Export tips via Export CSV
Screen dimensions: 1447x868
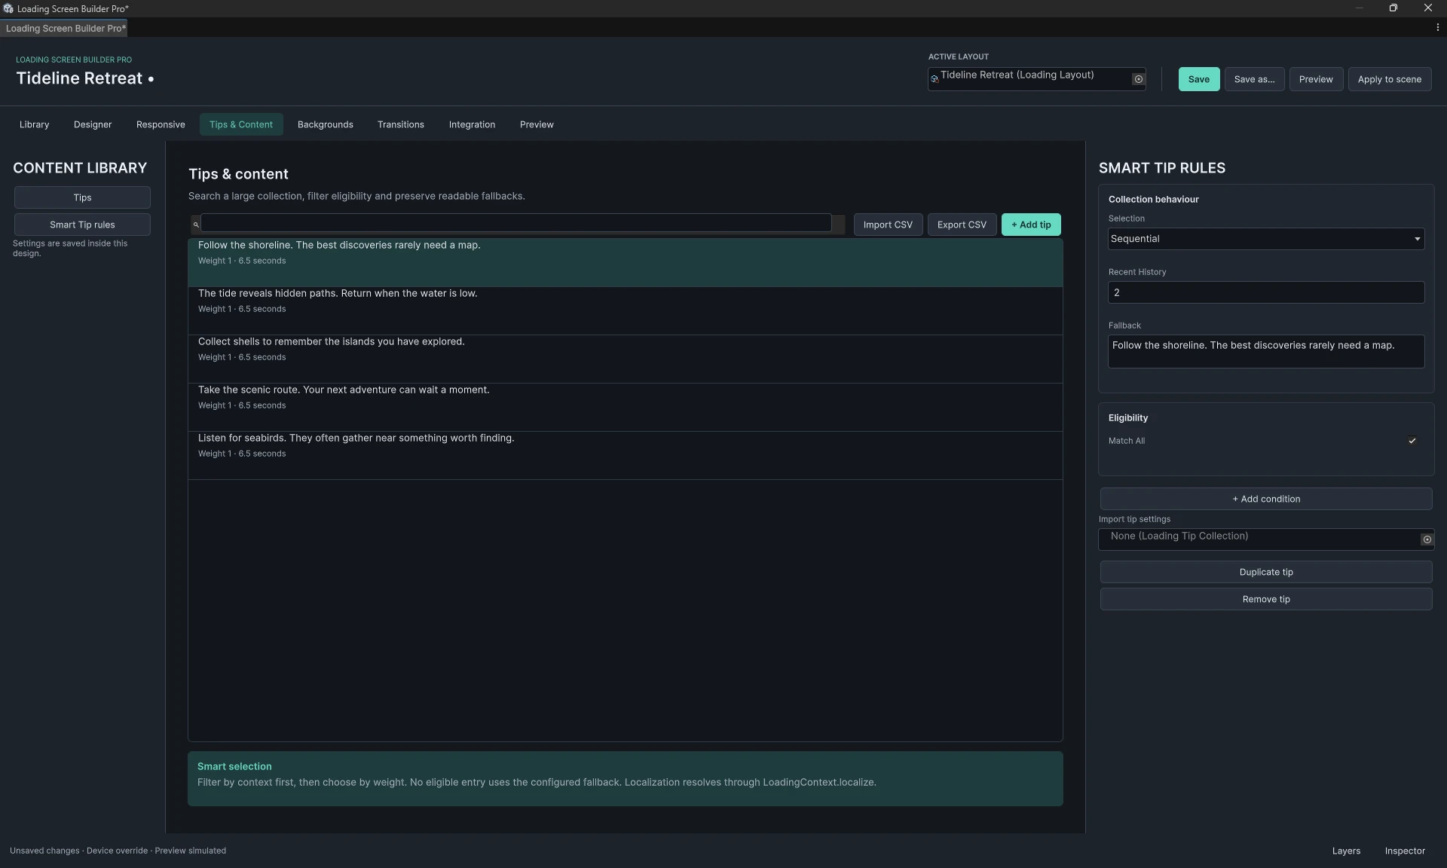[962, 225]
